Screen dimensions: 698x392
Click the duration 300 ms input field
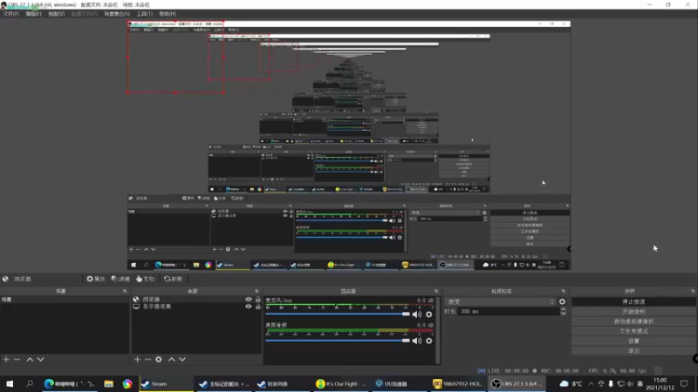click(x=508, y=312)
